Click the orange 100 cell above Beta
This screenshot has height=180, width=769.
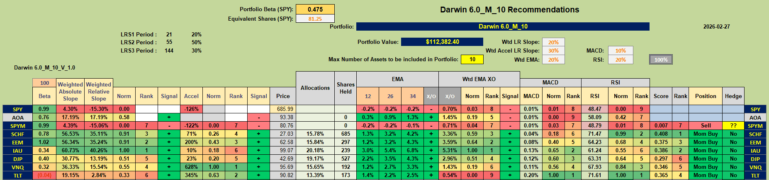coord(44,83)
